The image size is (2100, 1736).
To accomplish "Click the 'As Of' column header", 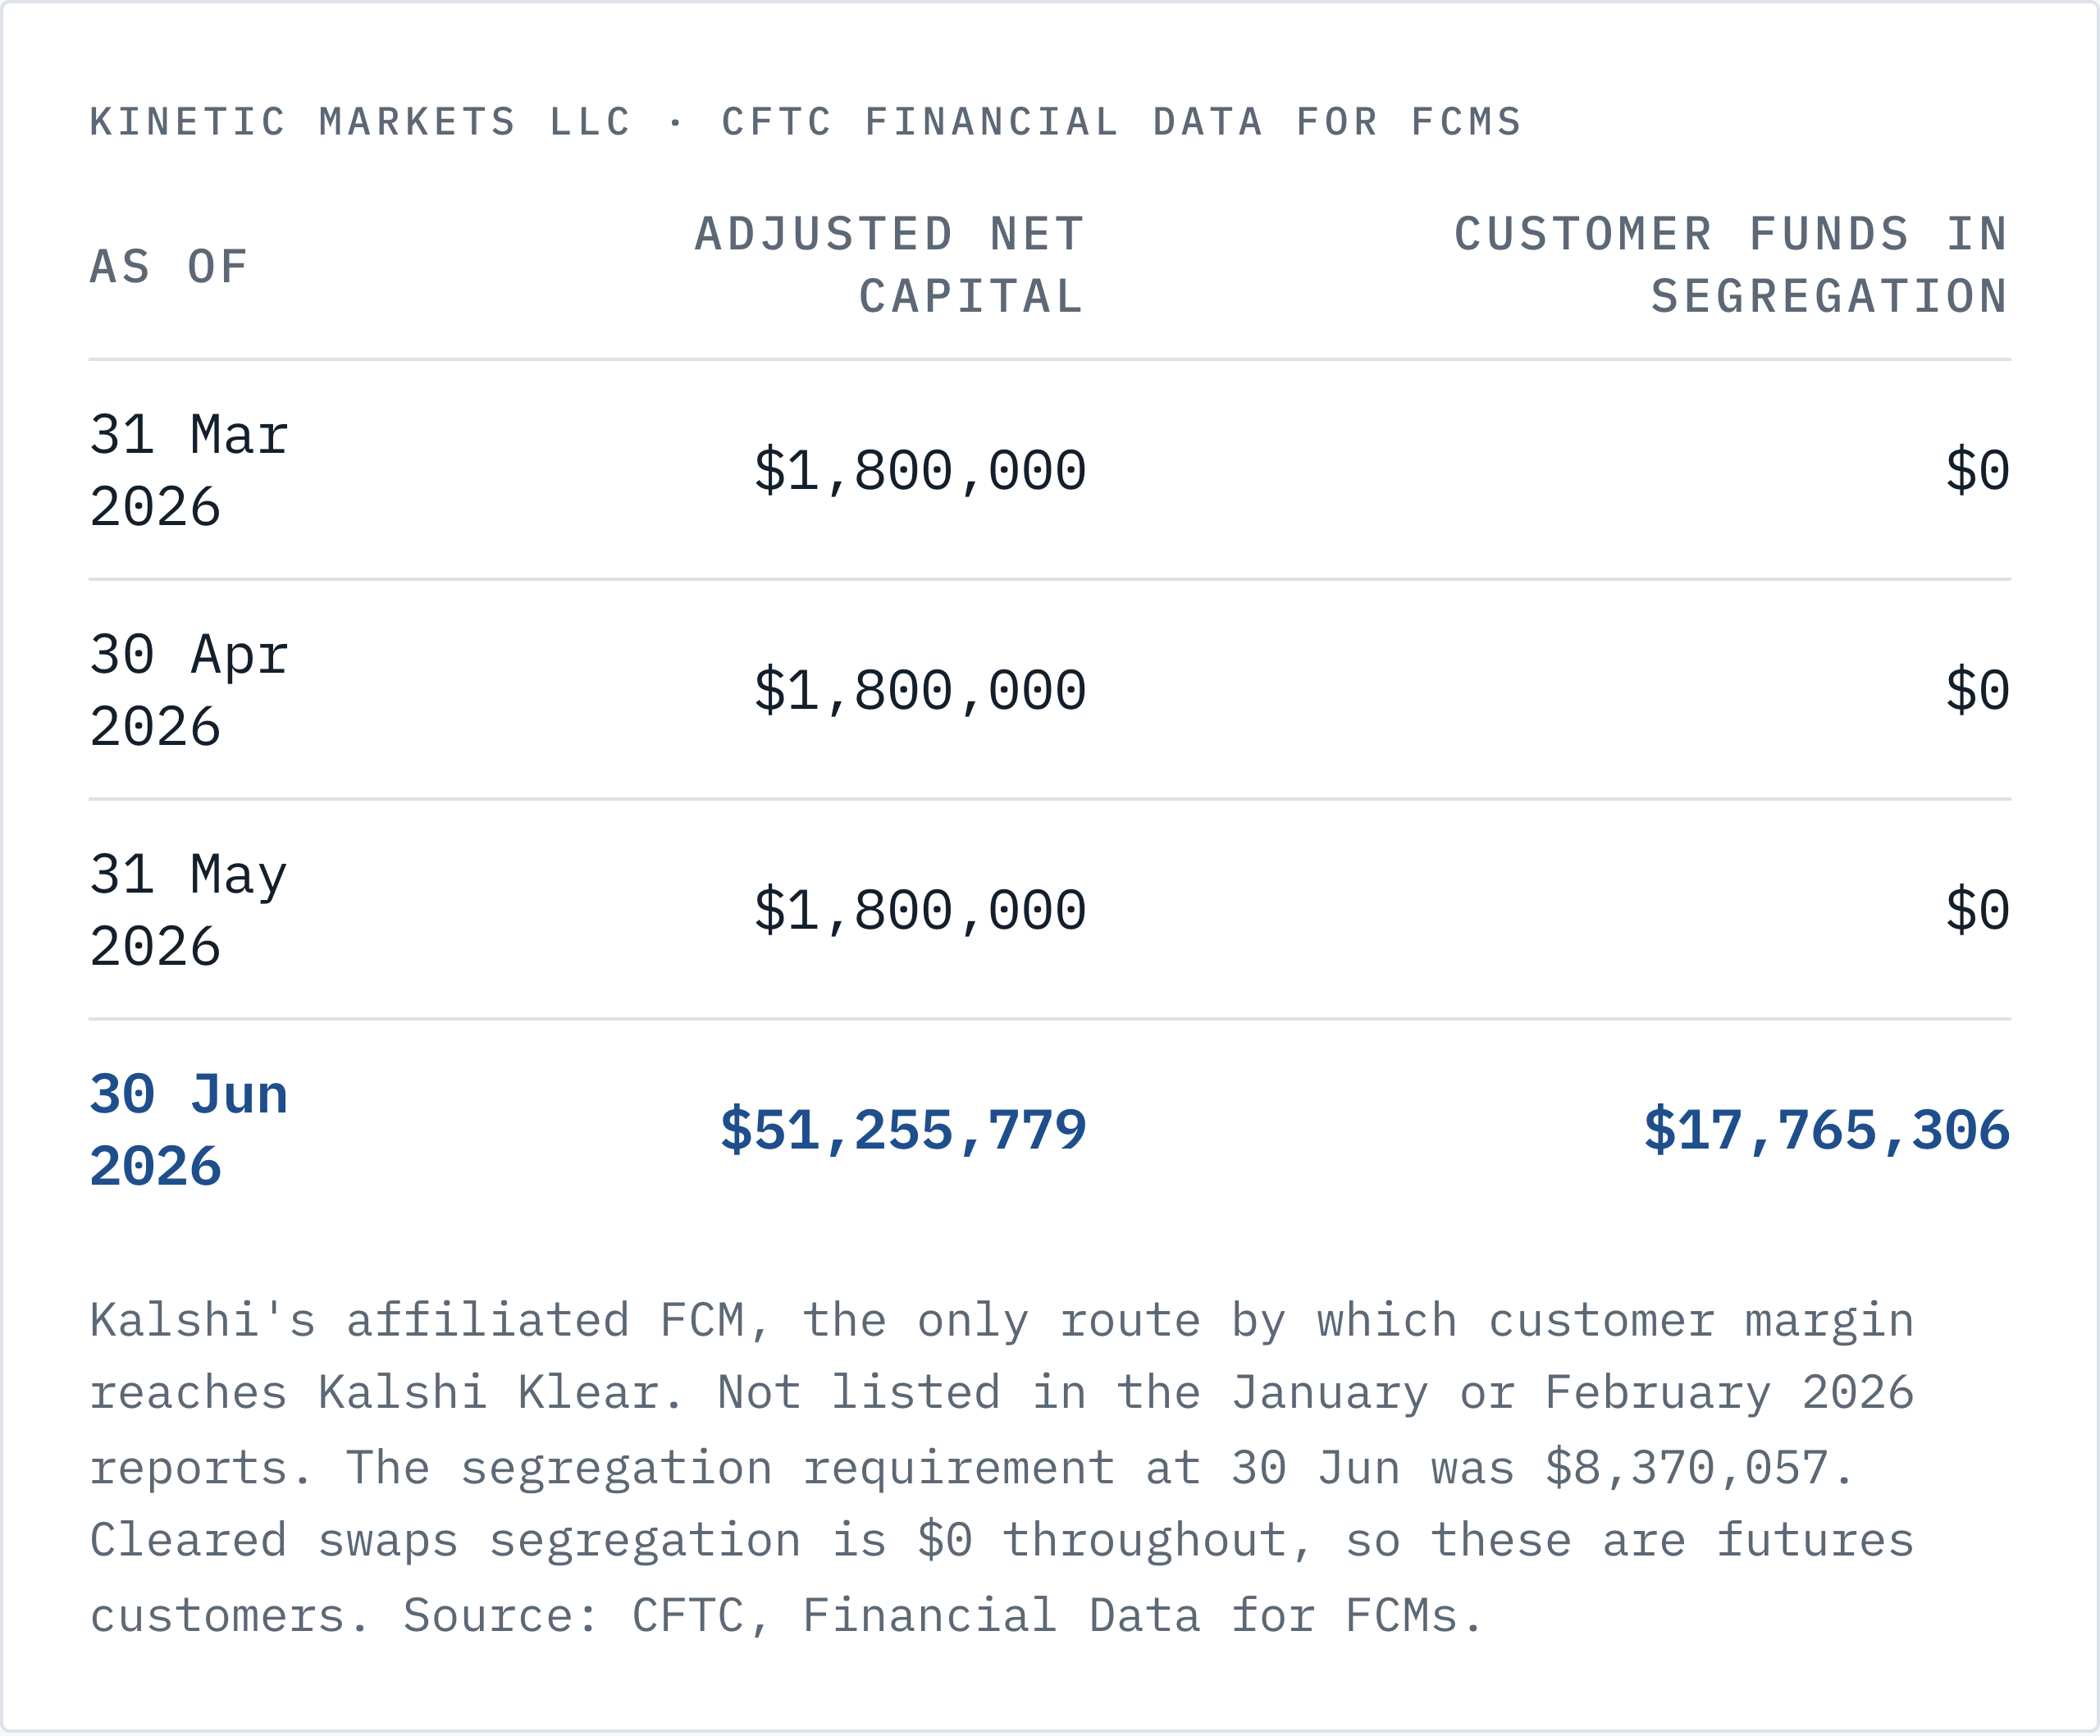I will [x=169, y=267].
